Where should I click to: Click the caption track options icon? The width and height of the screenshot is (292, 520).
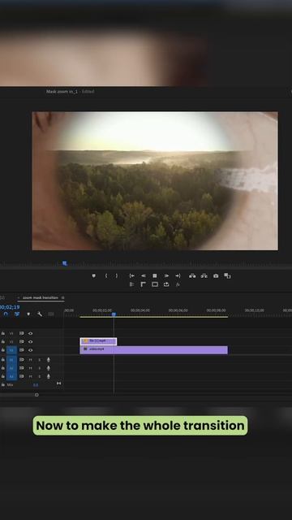click(50, 314)
